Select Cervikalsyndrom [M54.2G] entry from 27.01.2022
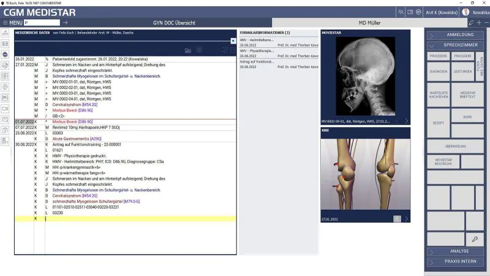Screen dimensions: 490x276 point(126,104)
